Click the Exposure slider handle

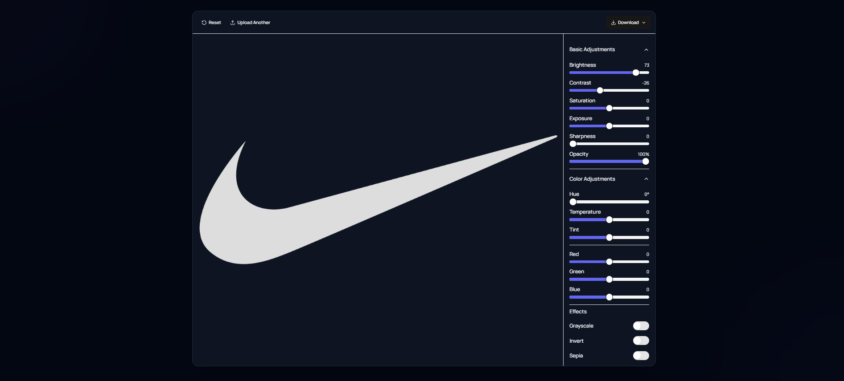(609, 126)
